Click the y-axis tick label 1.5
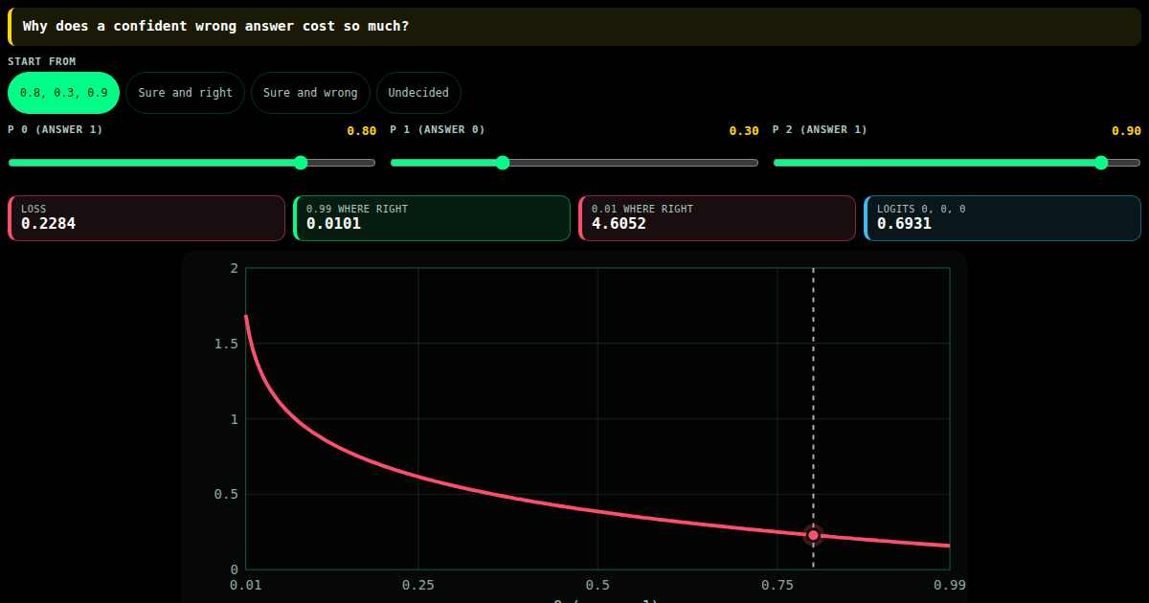The width and height of the screenshot is (1149, 603). point(227,344)
